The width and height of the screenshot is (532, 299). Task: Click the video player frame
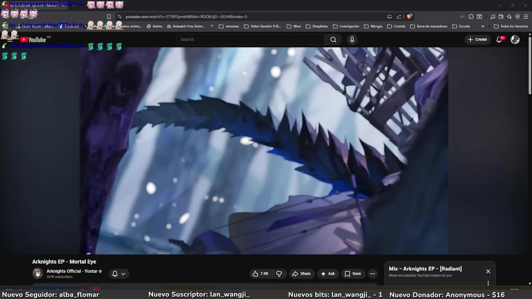click(x=264, y=151)
